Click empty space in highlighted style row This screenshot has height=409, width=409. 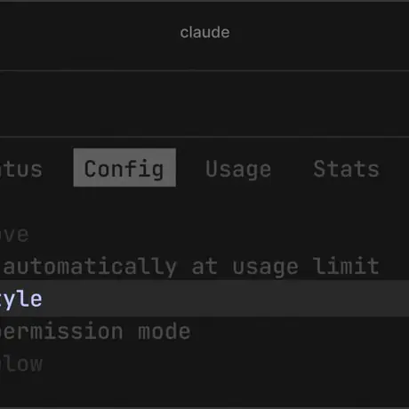click(x=225, y=299)
